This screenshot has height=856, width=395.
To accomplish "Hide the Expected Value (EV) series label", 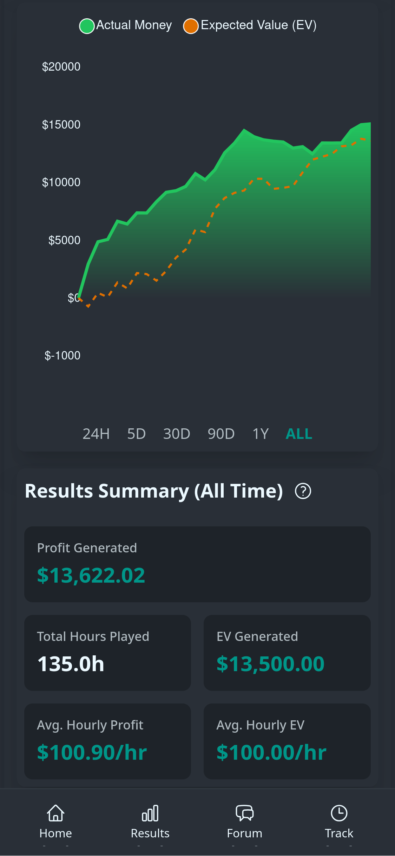I will pyautogui.click(x=258, y=25).
